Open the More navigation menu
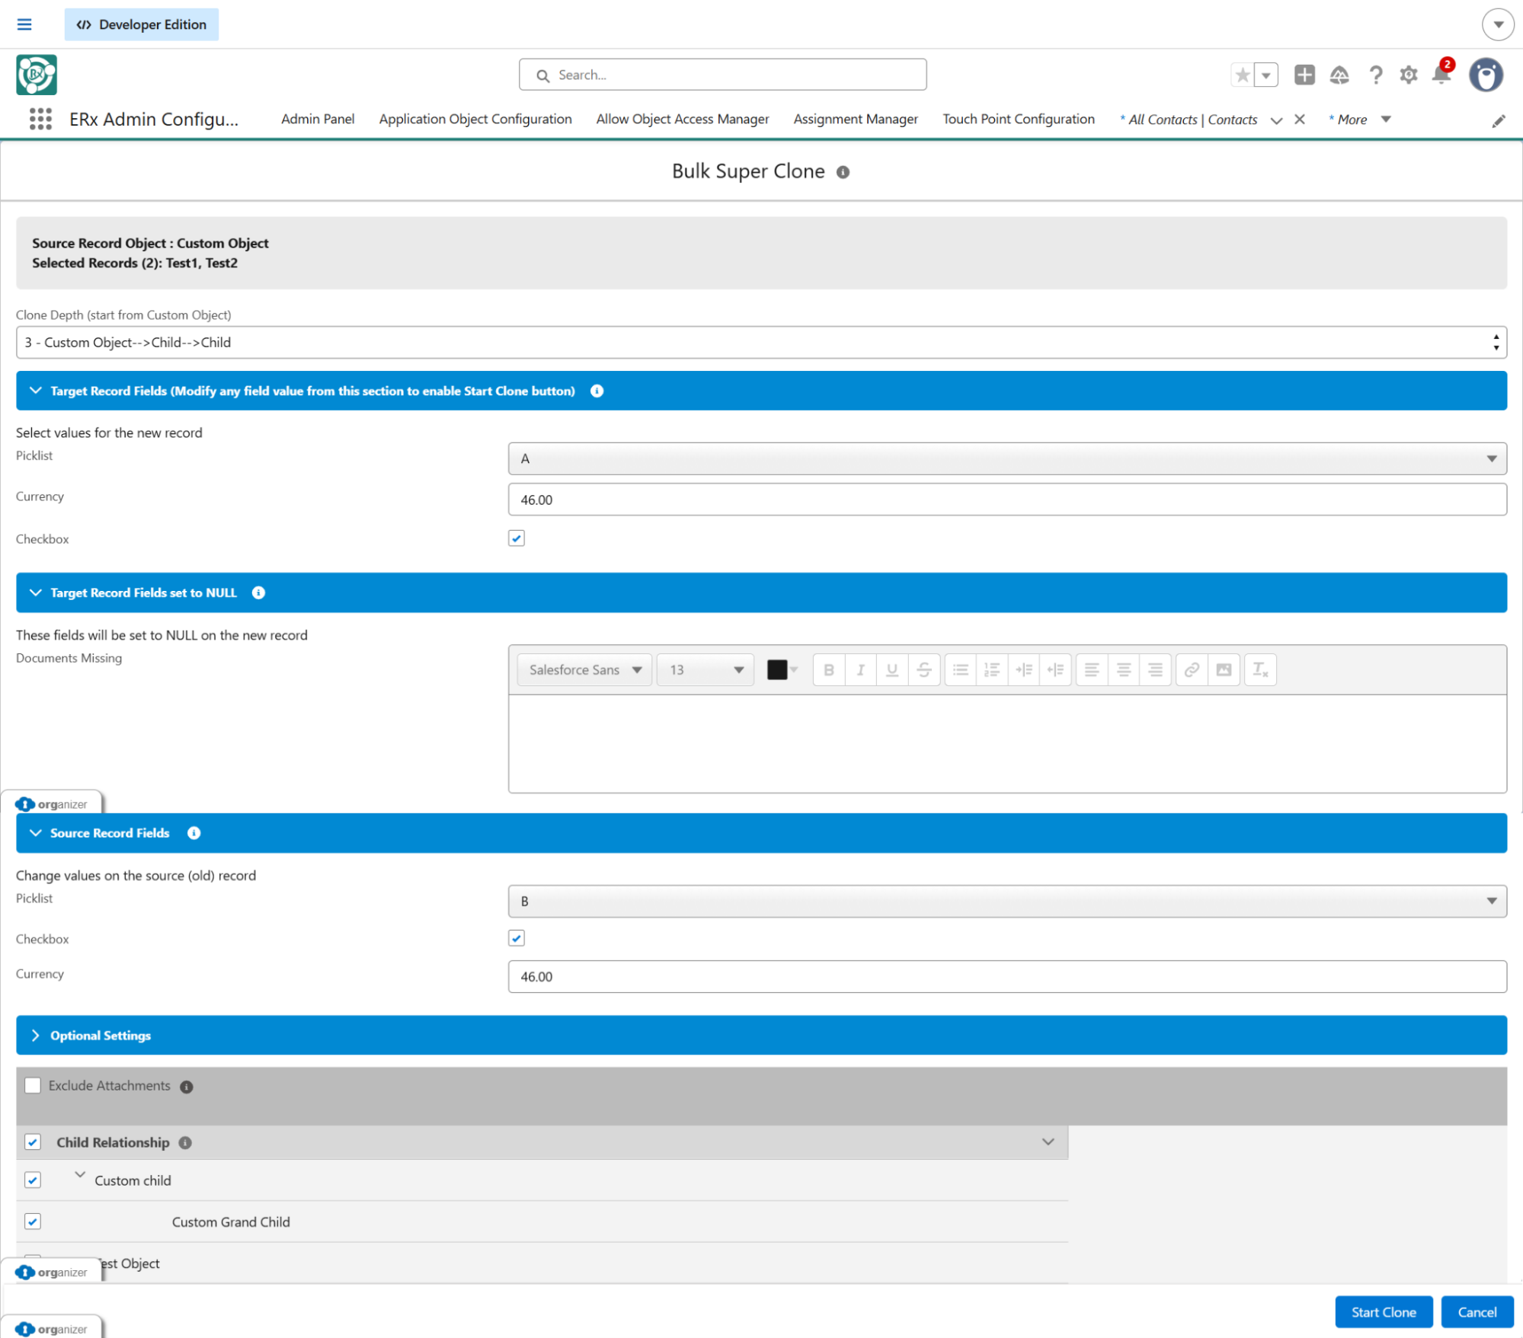 [x=1360, y=120]
